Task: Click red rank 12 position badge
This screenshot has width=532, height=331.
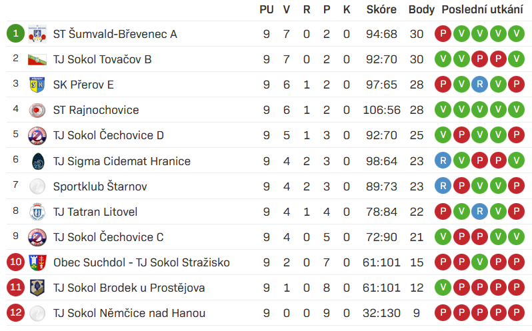Action: [15, 313]
